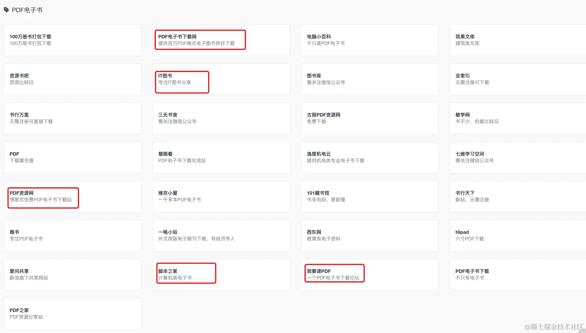
Task: Open the 雅书 card
Action: pyautogui.click(x=72, y=236)
